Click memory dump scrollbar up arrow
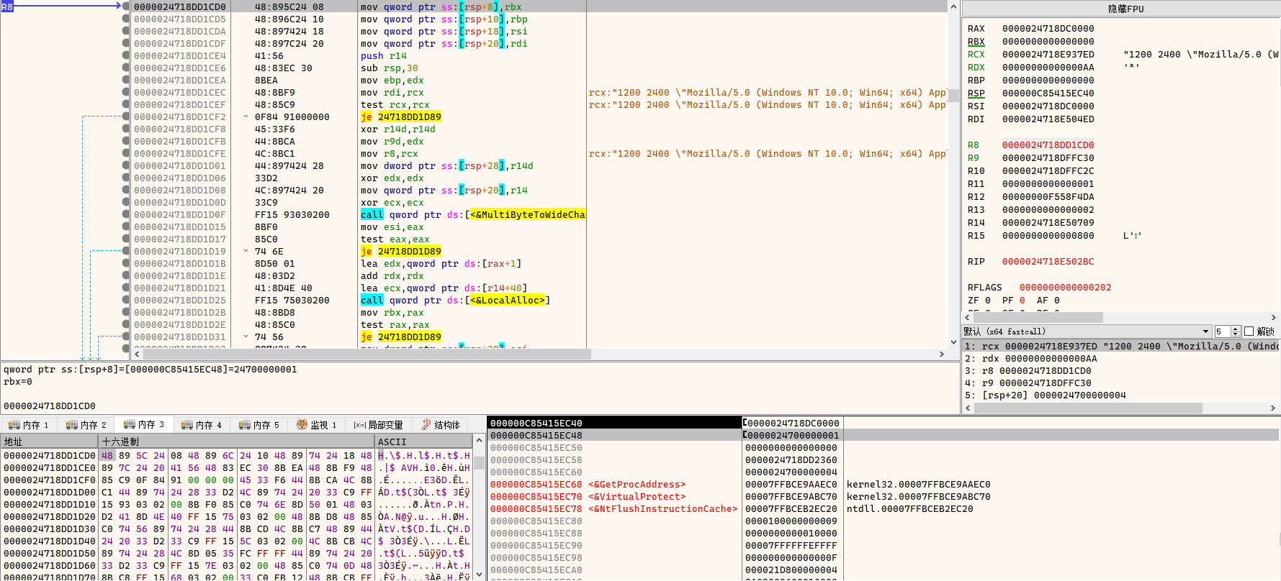The height and width of the screenshot is (581, 1281). [x=478, y=441]
